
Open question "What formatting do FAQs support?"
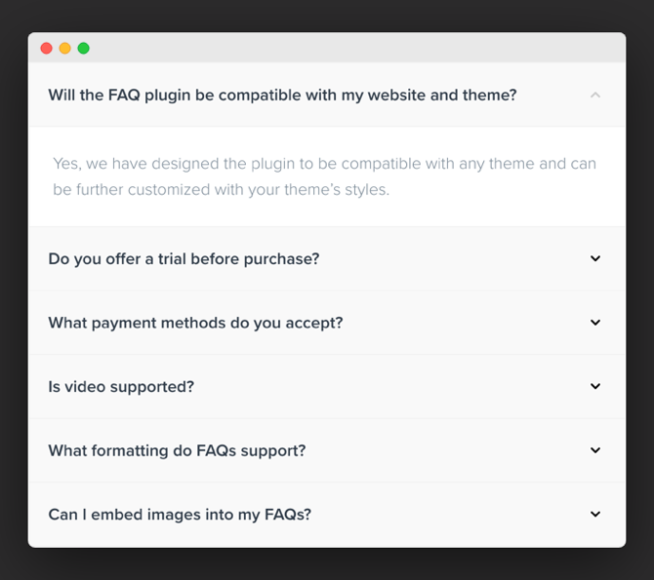point(178,450)
